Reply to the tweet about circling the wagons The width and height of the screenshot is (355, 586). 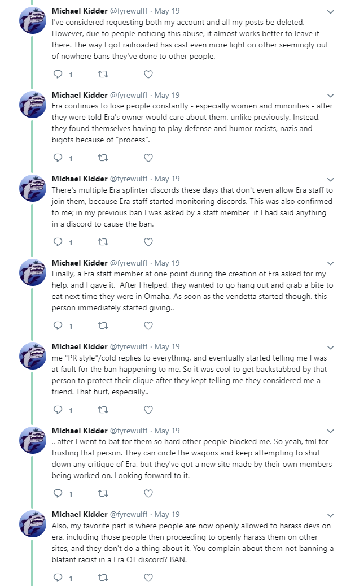(x=58, y=493)
